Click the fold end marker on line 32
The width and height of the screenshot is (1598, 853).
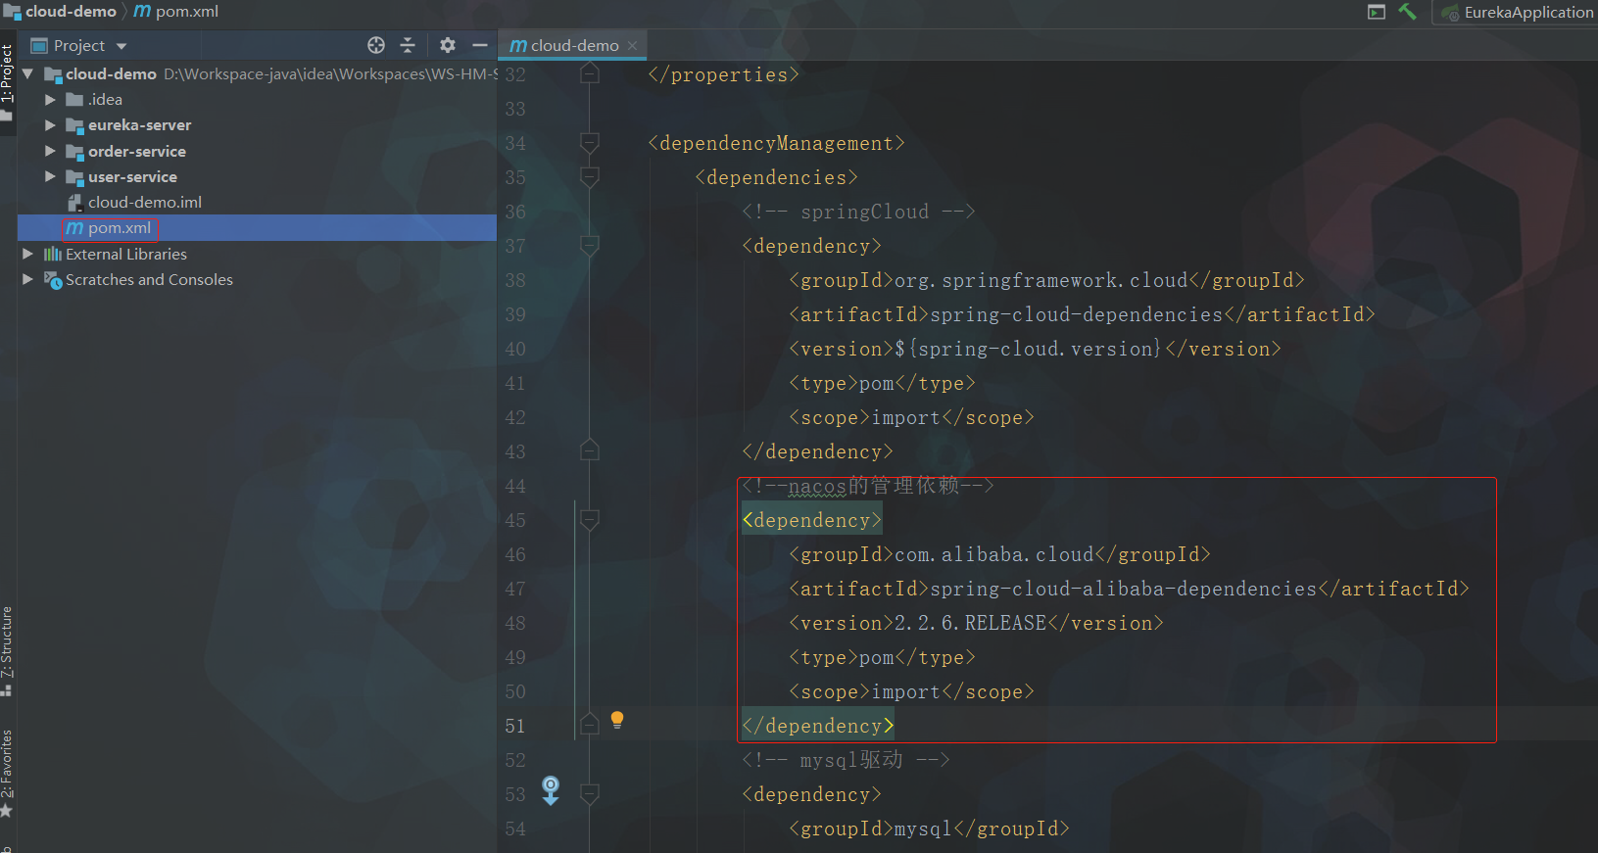(x=590, y=73)
